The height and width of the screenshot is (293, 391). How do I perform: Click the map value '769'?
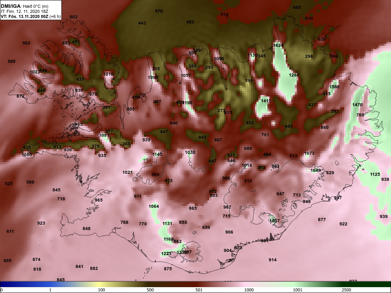[361, 115]
